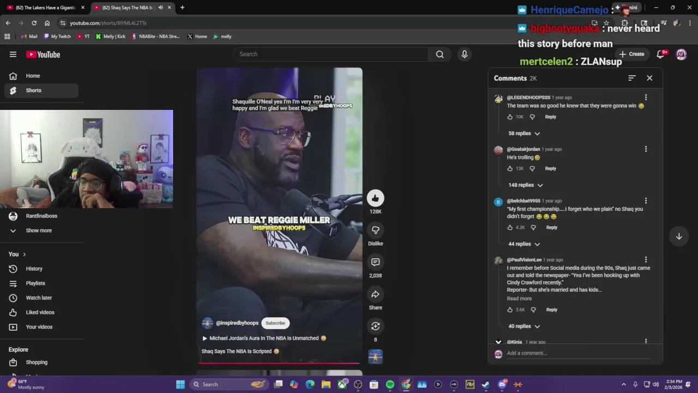Subscribe to @inspiredbyhoops
The image size is (698, 393).
(275, 323)
